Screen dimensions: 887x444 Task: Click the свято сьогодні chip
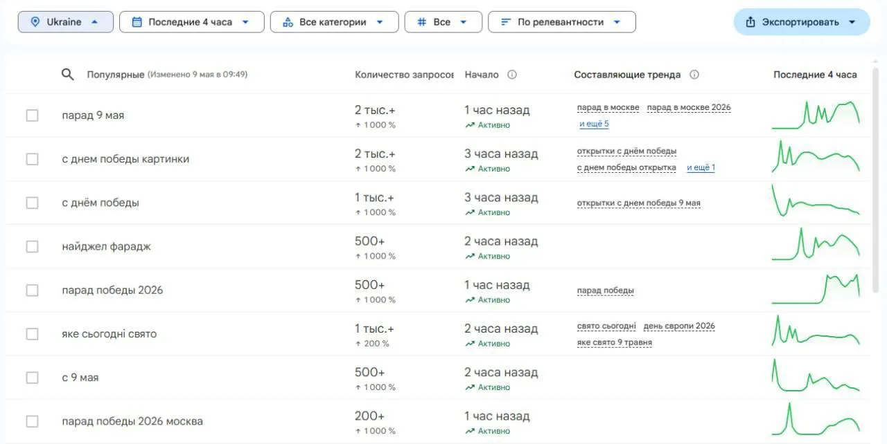pyautogui.click(x=606, y=326)
